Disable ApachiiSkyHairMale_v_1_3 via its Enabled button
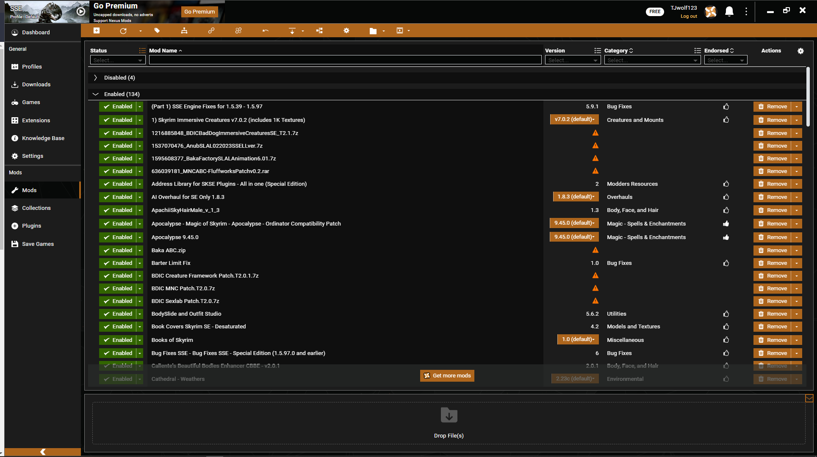The width and height of the screenshot is (817, 457). pos(117,210)
